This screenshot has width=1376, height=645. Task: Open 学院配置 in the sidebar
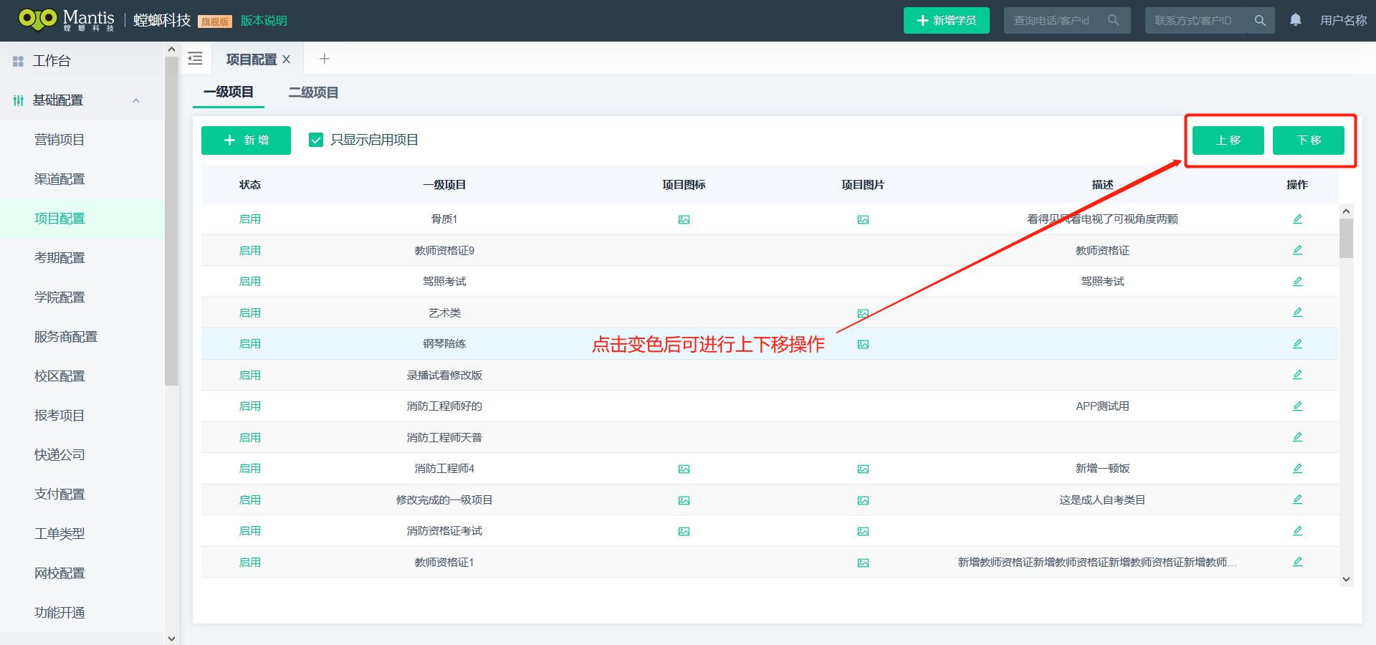coord(59,297)
